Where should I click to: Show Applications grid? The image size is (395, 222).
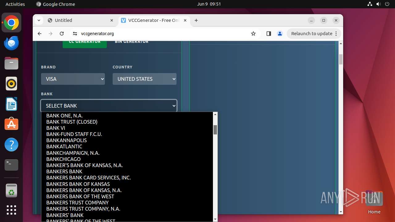pyautogui.click(x=11, y=210)
